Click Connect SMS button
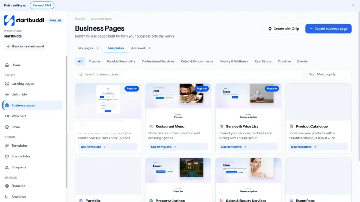 (x=42, y=5)
